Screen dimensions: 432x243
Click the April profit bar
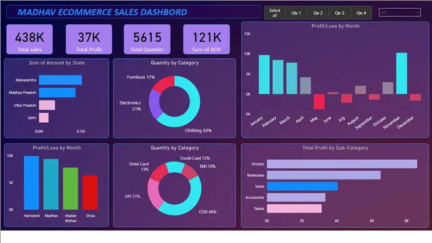point(305,86)
